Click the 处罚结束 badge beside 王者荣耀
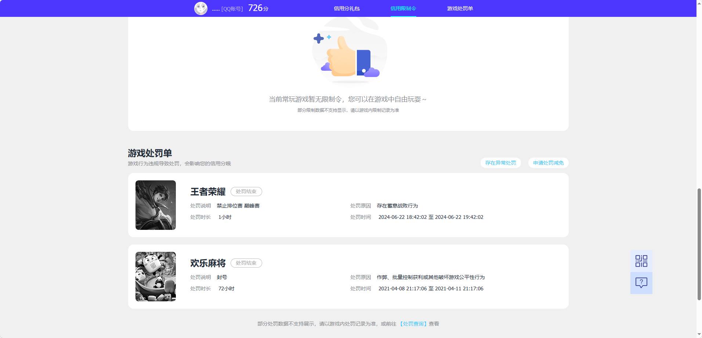The width and height of the screenshot is (702, 338). 246,191
